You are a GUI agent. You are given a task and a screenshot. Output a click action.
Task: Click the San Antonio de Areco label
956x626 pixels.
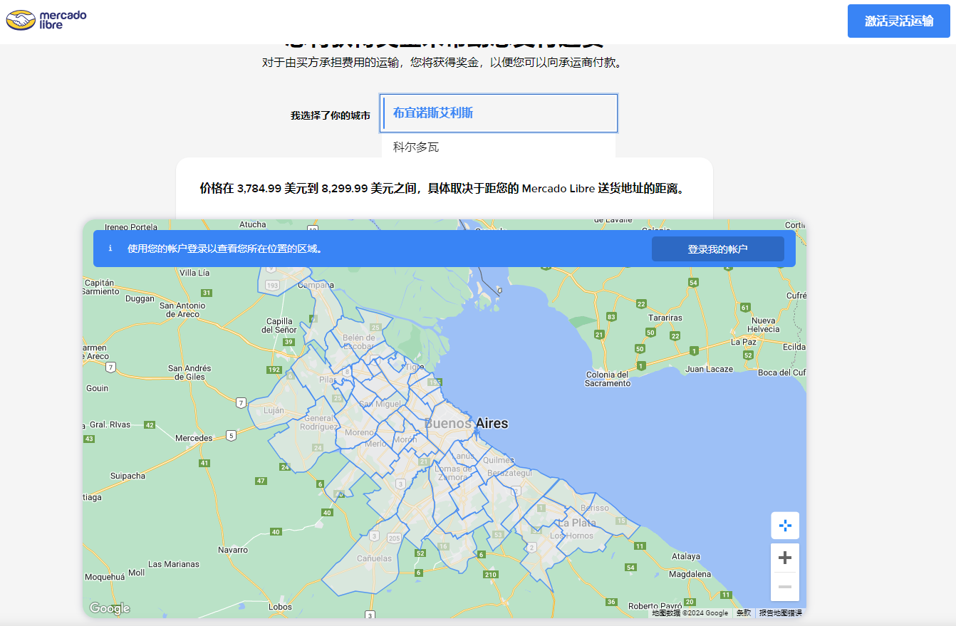pyautogui.click(x=182, y=310)
